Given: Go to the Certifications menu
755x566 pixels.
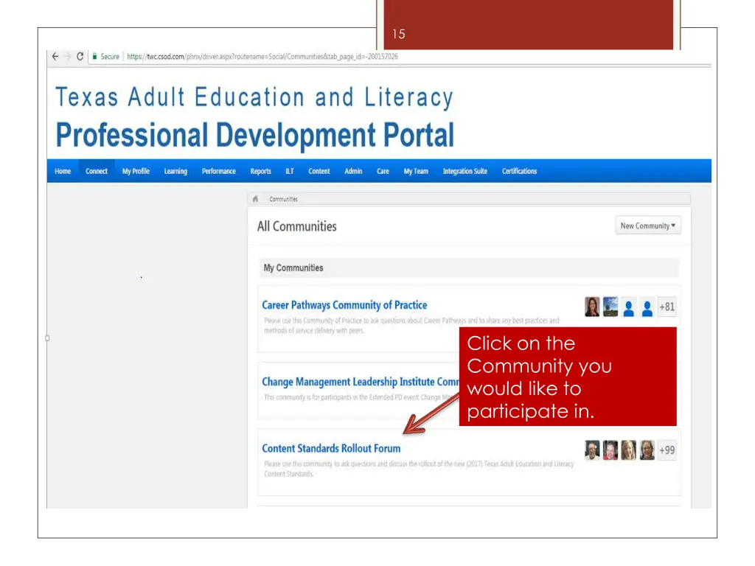Looking at the screenshot, I should [x=519, y=171].
